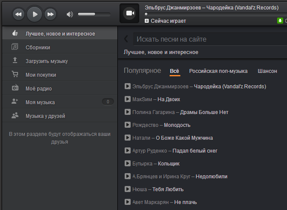Switch to the 'Шансон' genre tab
The width and height of the screenshot is (287, 210).
pyautogui.click(x=267, y=71)
